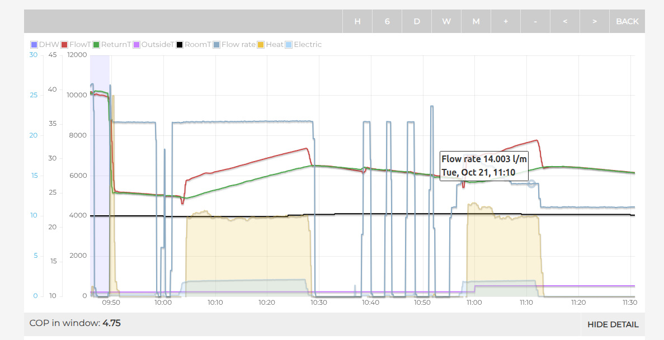The width and height of the screenshot is (664, 340).
Task: Switch to the D day view
Action: click(x=417, y=21)
